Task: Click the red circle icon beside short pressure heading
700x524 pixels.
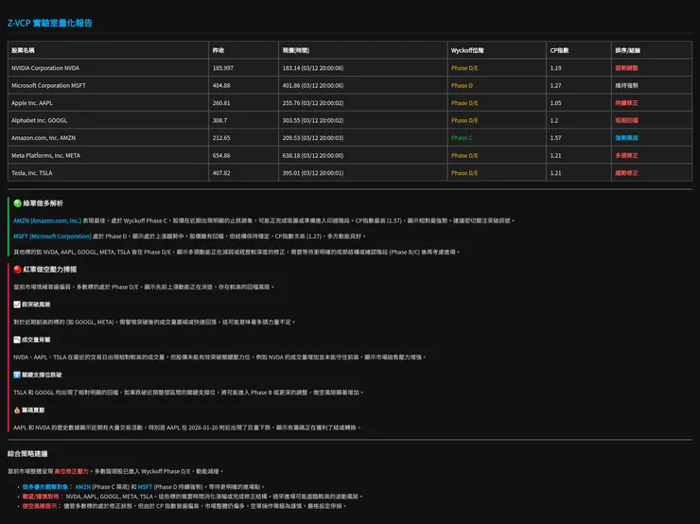Action: (x=17, y=270)
